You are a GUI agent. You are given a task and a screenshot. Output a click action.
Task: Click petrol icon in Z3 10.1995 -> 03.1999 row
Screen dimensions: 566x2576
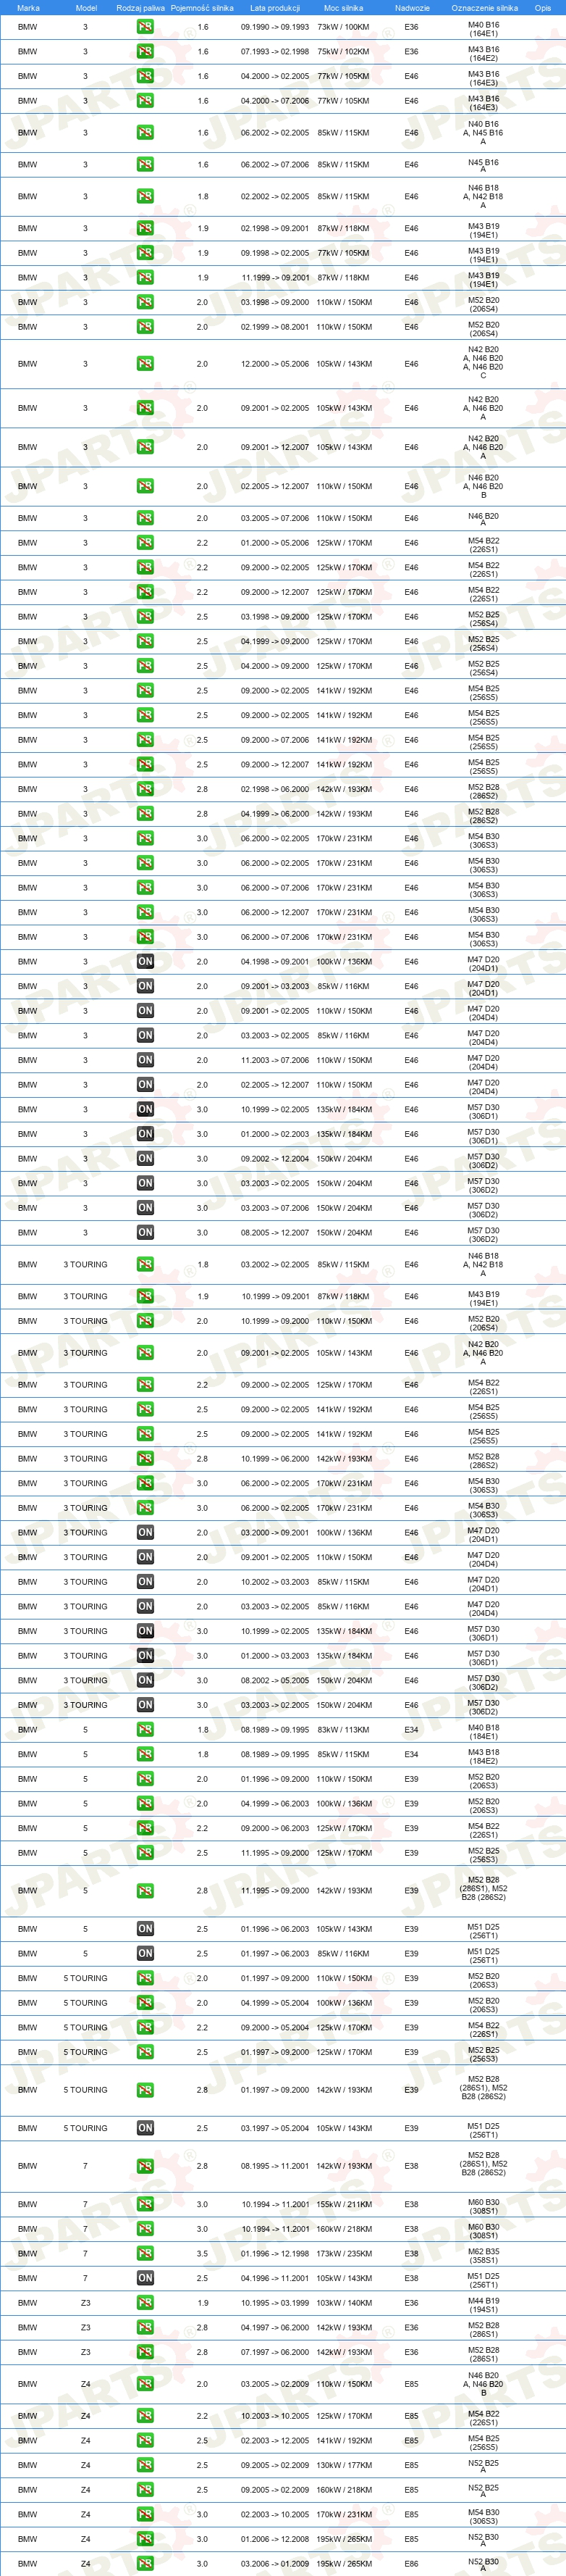[145, 2303]
